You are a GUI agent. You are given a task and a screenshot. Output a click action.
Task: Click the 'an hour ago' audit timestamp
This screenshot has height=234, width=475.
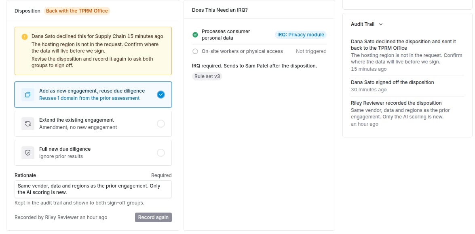click(x=364, y=124)
